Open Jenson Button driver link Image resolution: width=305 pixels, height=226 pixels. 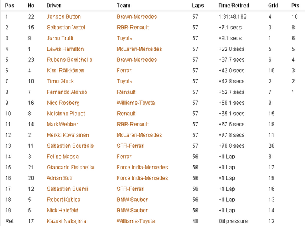[64, 17]
